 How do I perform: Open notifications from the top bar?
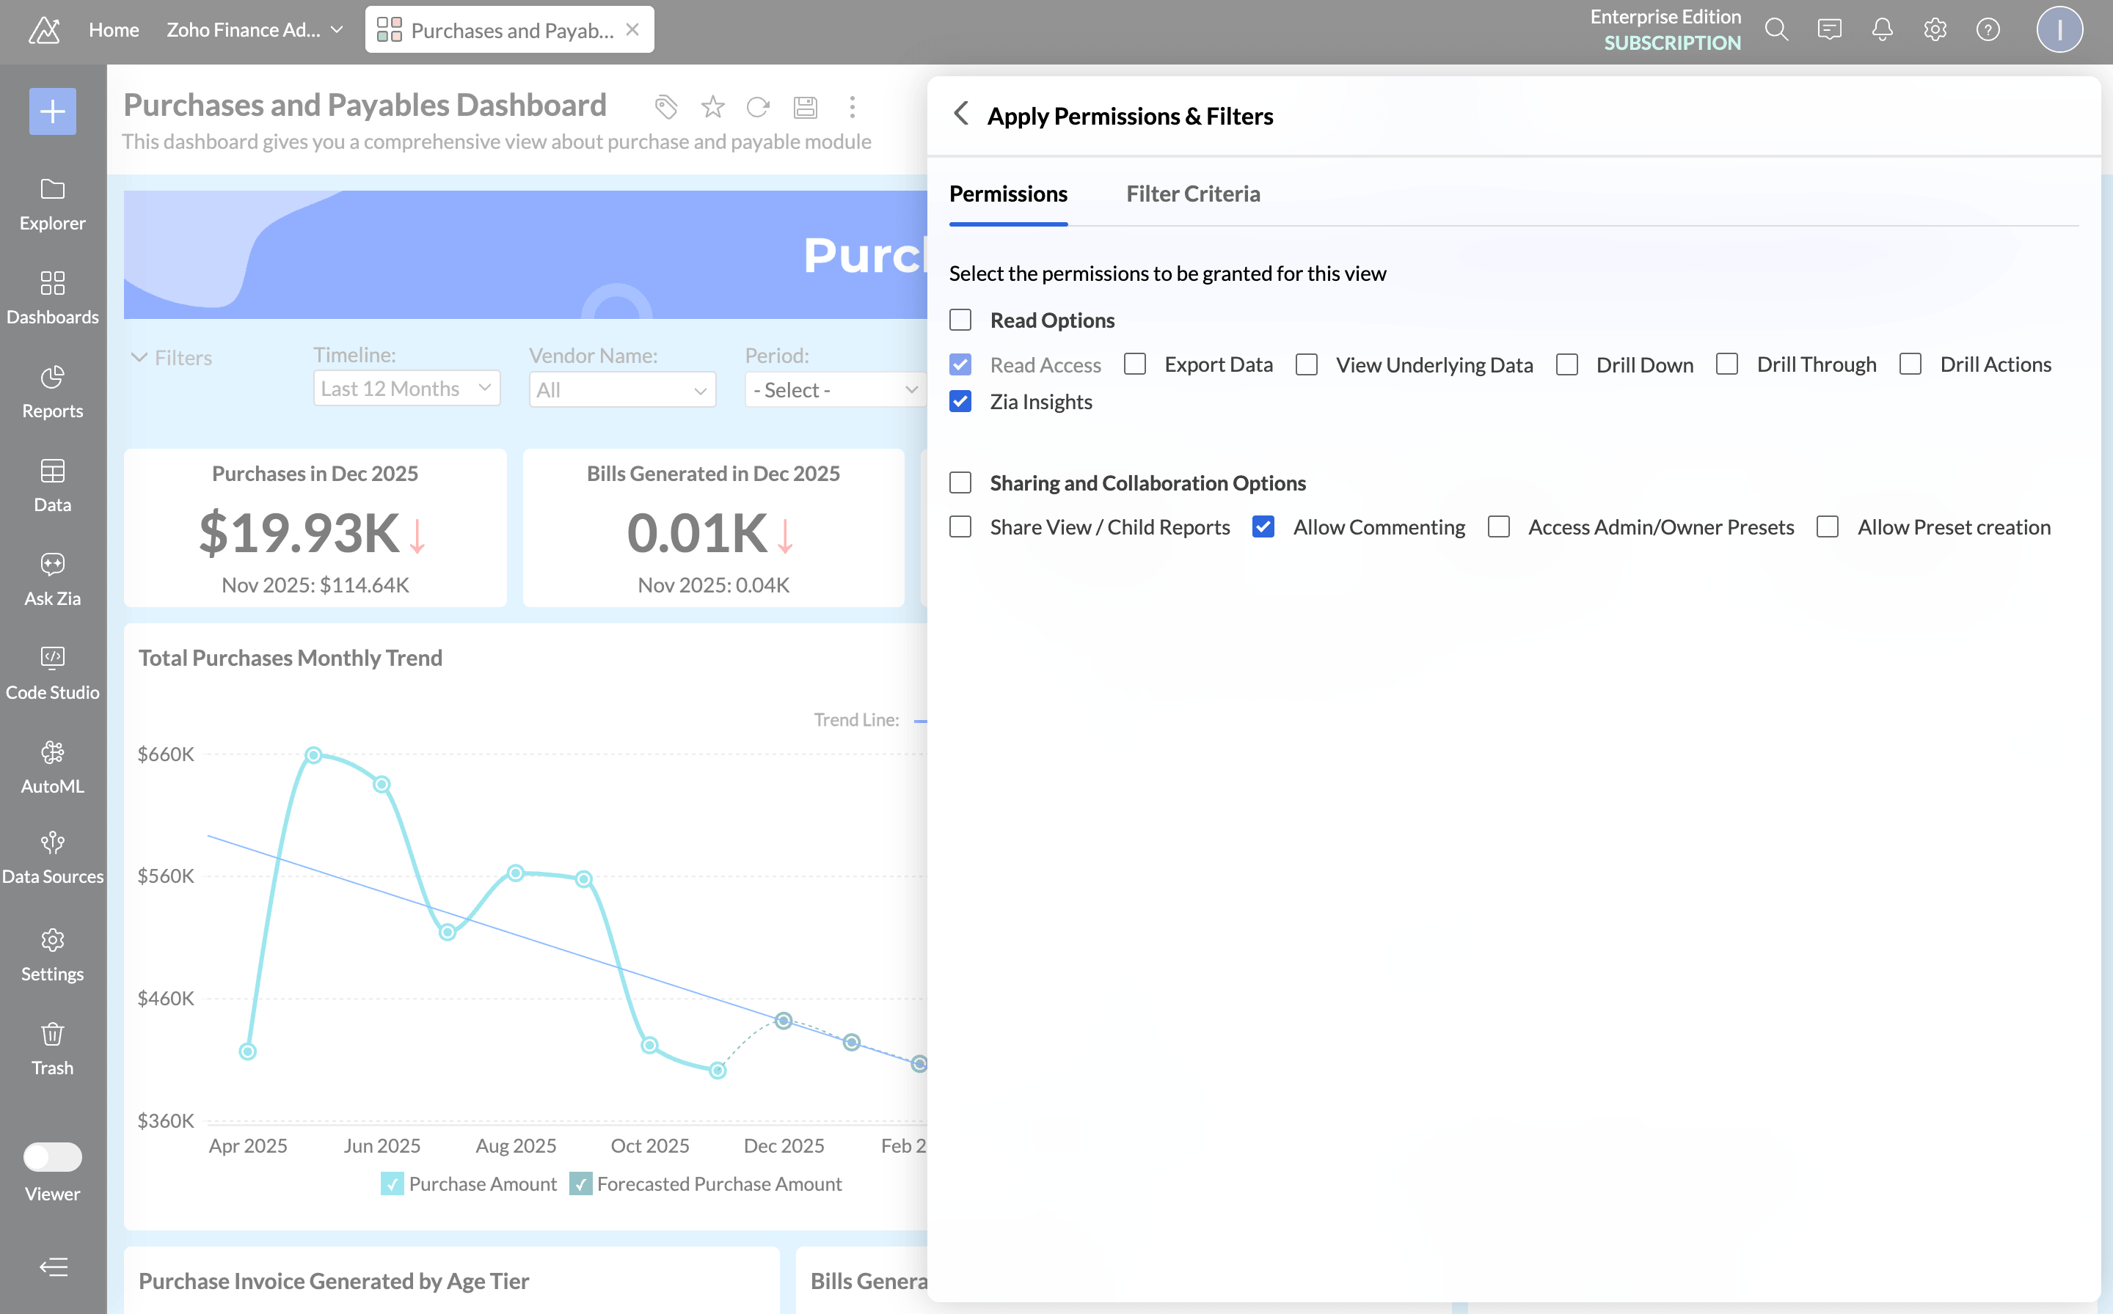[1882, 29]
